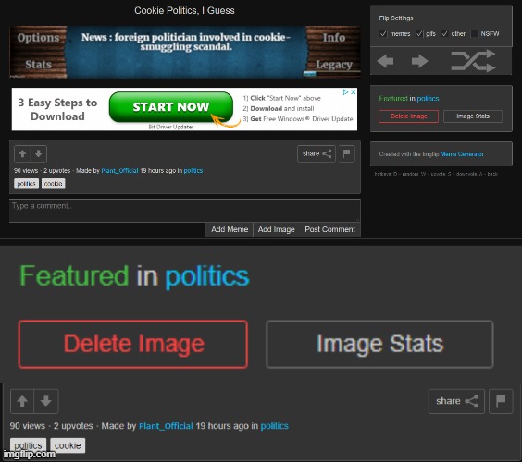The image size is (522, 462).
Task: Click the shuffle random image icon
Action: tap(473, 61)
